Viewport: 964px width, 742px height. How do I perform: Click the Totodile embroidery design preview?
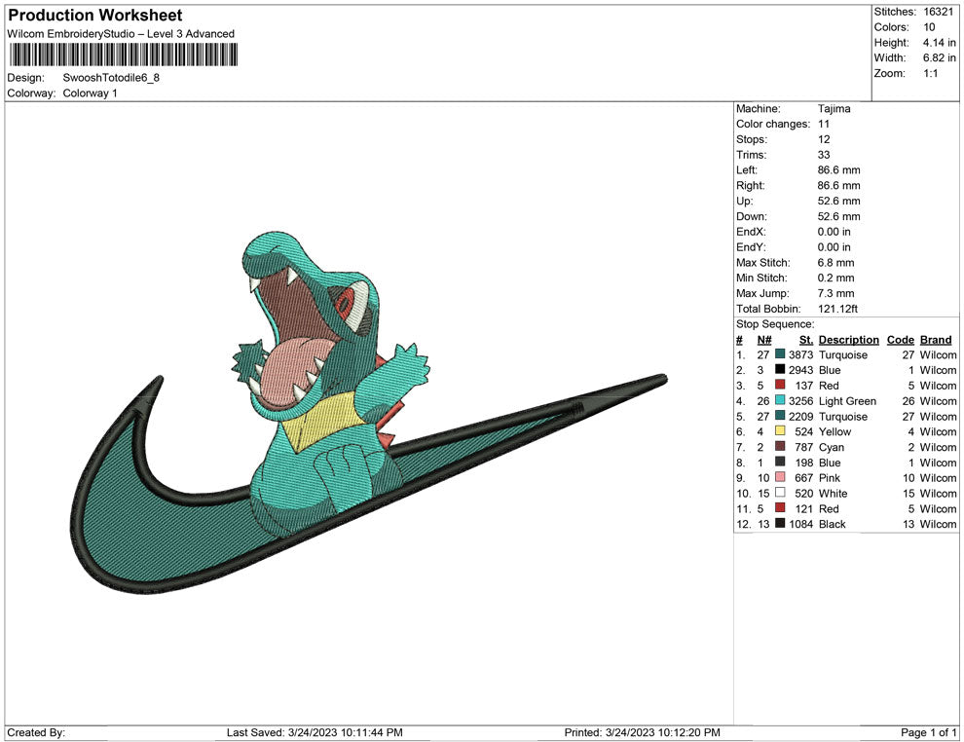point(369,412)
